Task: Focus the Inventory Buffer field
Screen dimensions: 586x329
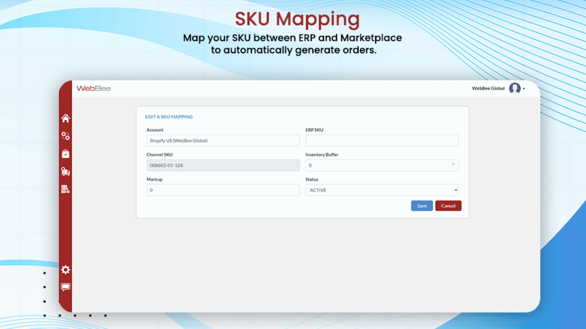Action: [x=382, y=165]
